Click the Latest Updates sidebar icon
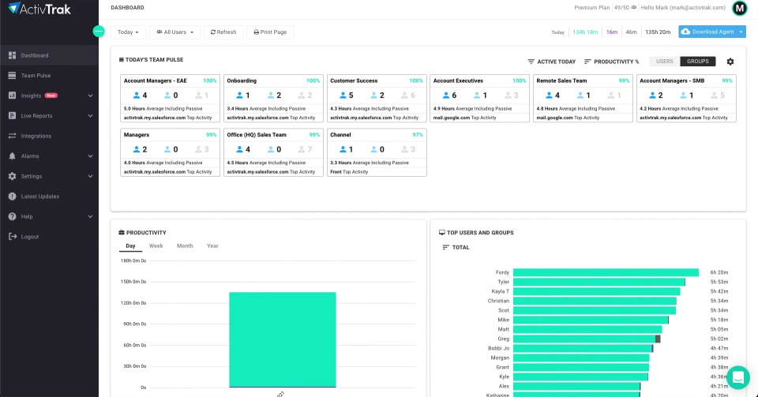 [x=13, y=197]
